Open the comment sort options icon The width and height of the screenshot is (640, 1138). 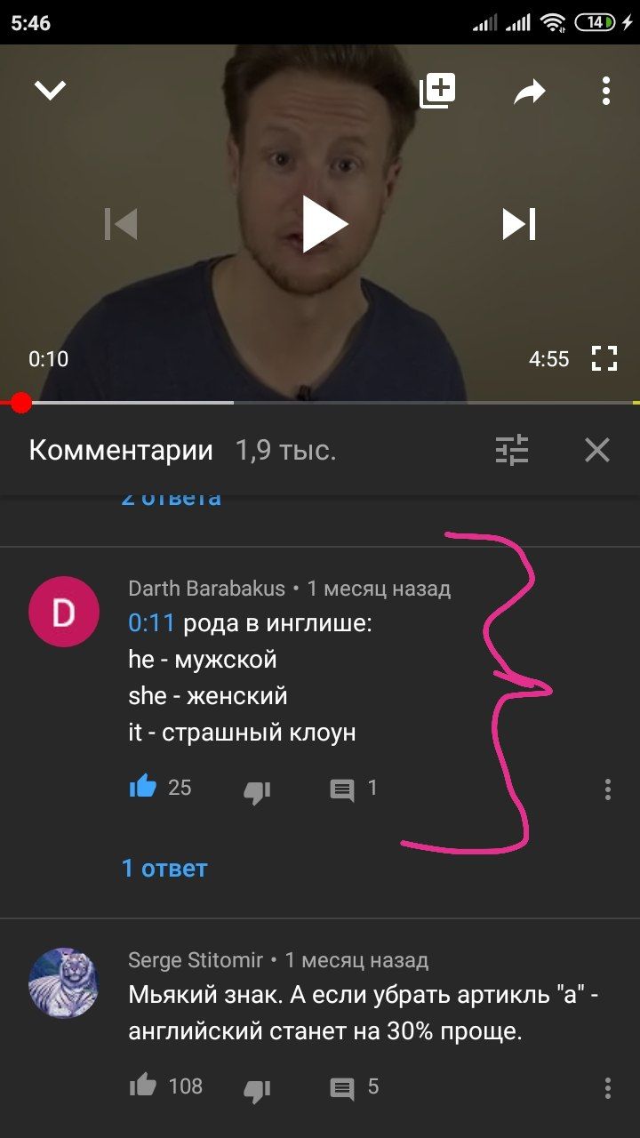[512, 450]
